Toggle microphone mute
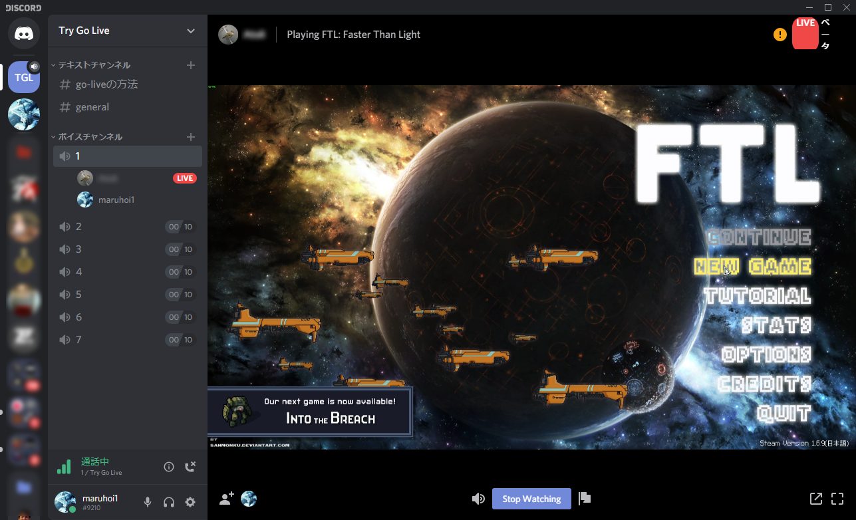 [148, 502]
